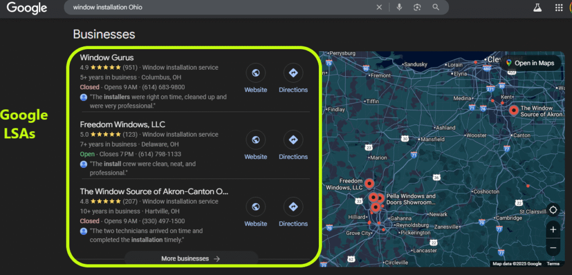Start voice search with microphone icon
Image resolution: width=572 pixels, height=275 pixels.
[399, 7]
